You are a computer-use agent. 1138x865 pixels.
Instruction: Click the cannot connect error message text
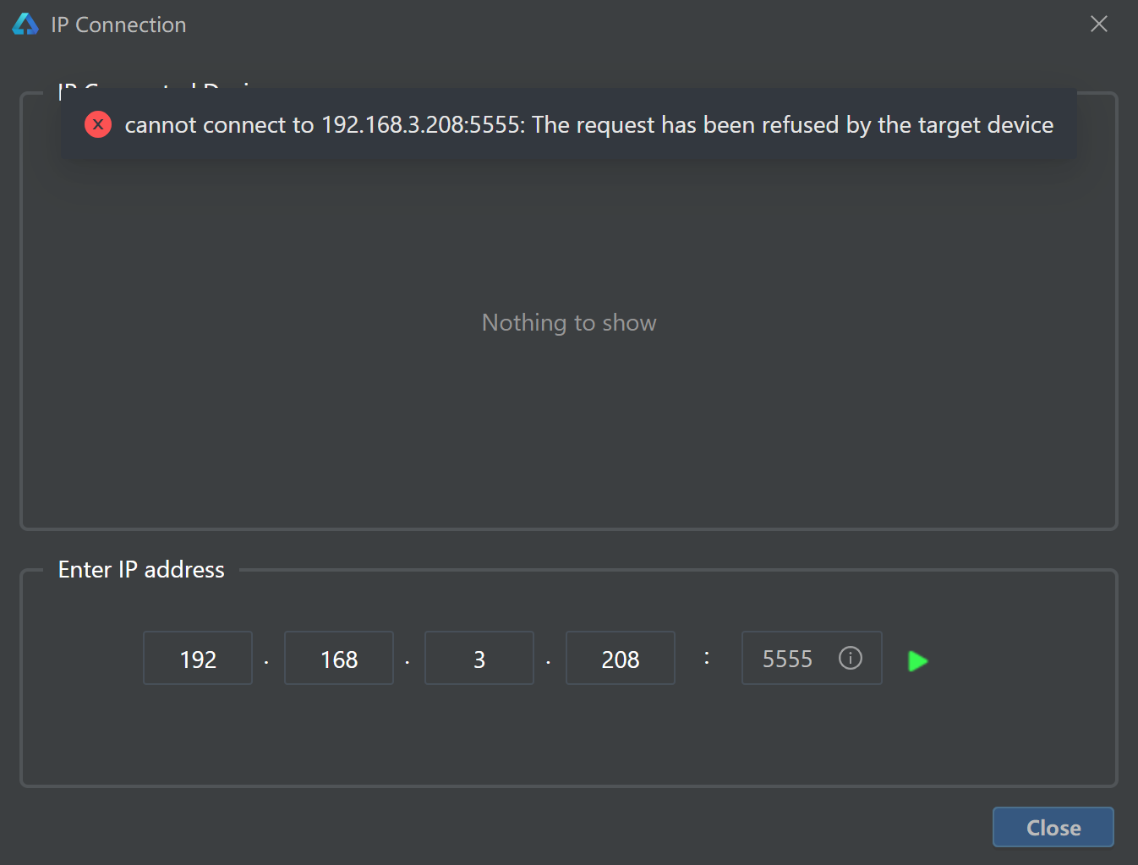click(588, 125)
